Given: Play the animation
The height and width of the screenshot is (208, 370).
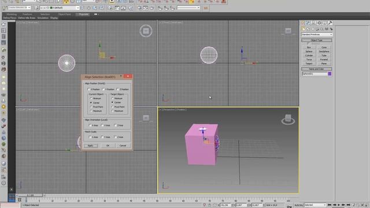Looking at the screenshot, I should 339,205.
